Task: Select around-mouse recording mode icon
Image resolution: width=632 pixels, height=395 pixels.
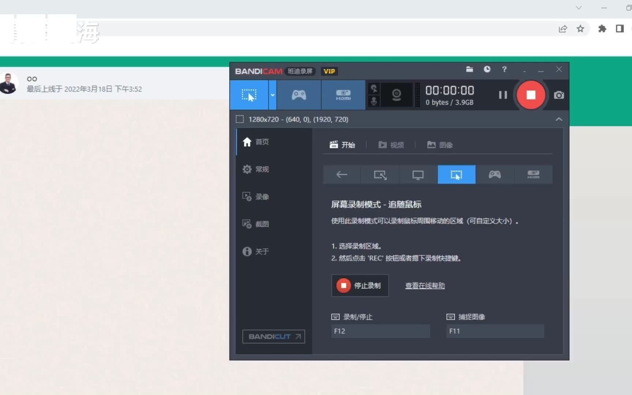Action: 456,174
